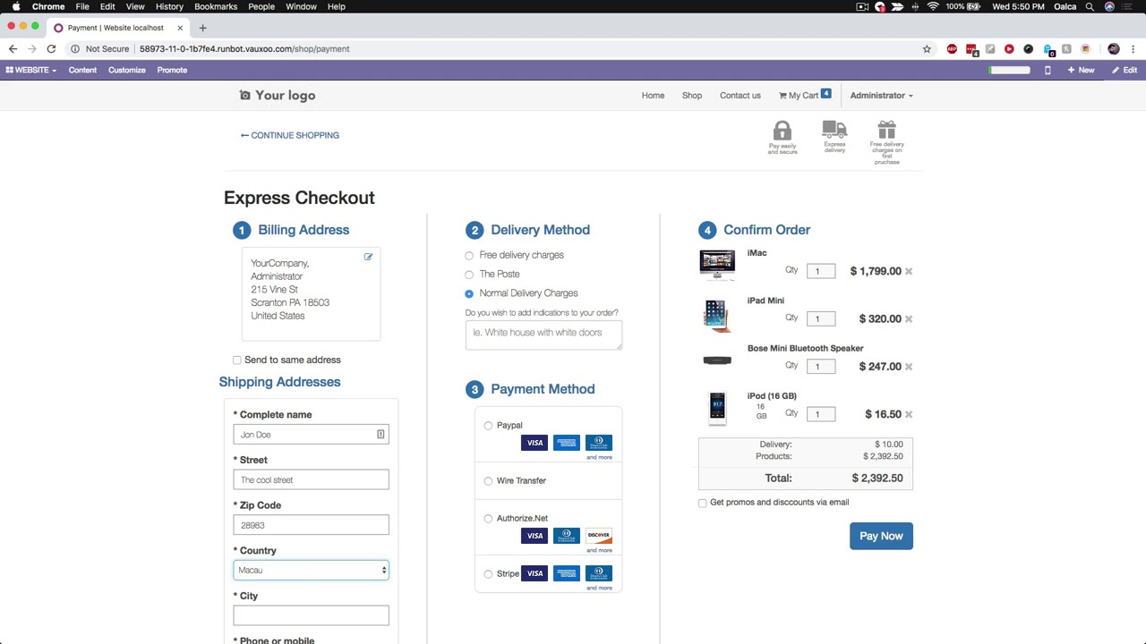The width and height of the screenshot is (1146, 644).
Task: Click the progress bar in the website toolbar
Action: 1010,70
